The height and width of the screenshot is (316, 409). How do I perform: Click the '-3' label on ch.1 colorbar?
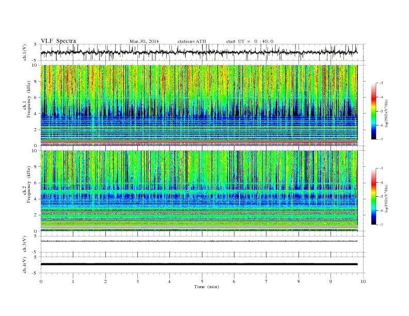point(381,83)
